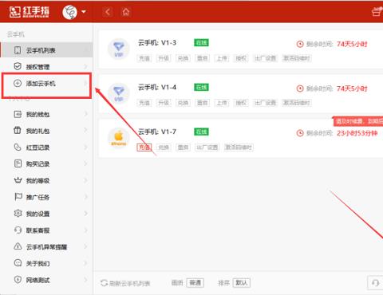Go to home via the house icon
383x295 pixels.
(x=126, y=12)
